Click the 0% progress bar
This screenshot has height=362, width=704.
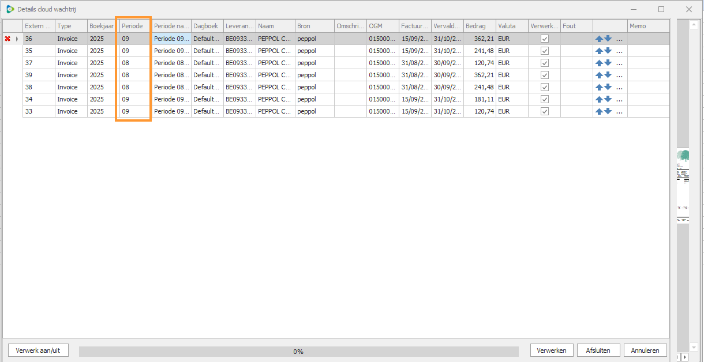[298, 351]
